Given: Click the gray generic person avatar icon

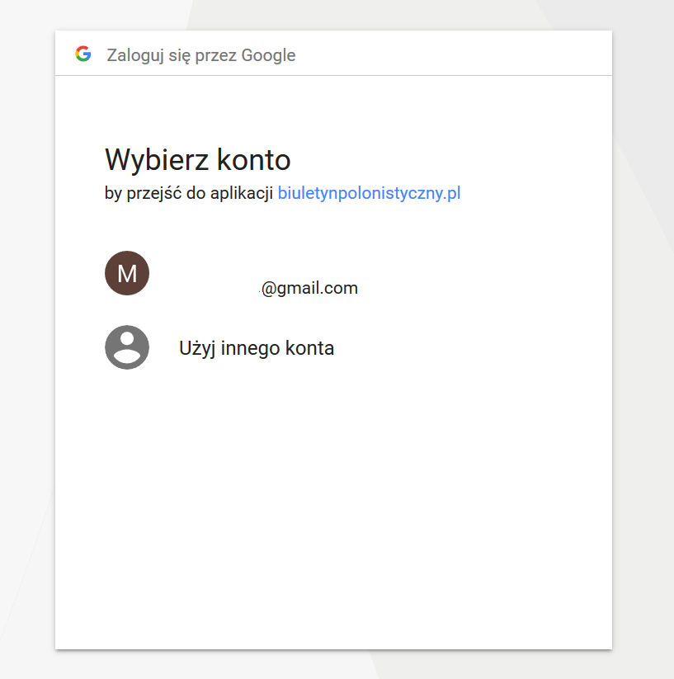Looking at the screenshot, I should 127,347.
